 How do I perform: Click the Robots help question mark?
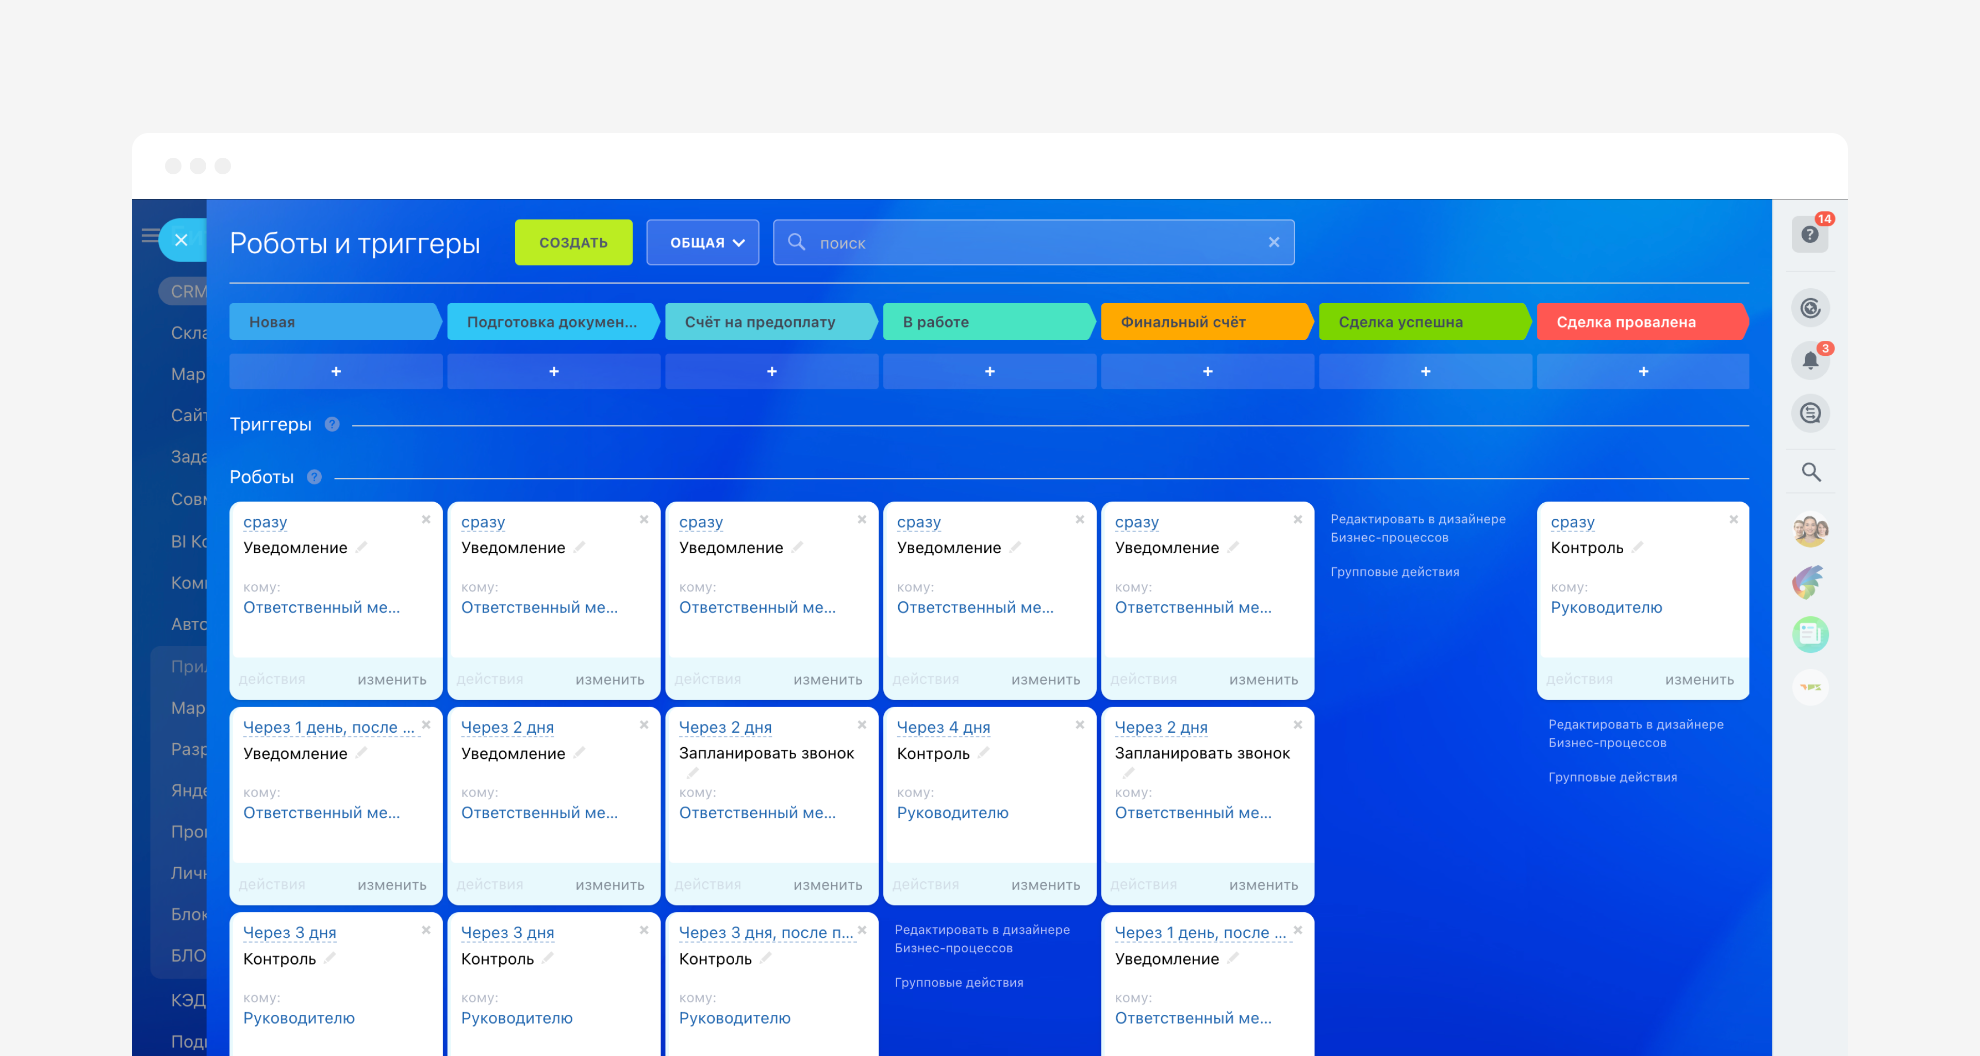tap(315, 477)
